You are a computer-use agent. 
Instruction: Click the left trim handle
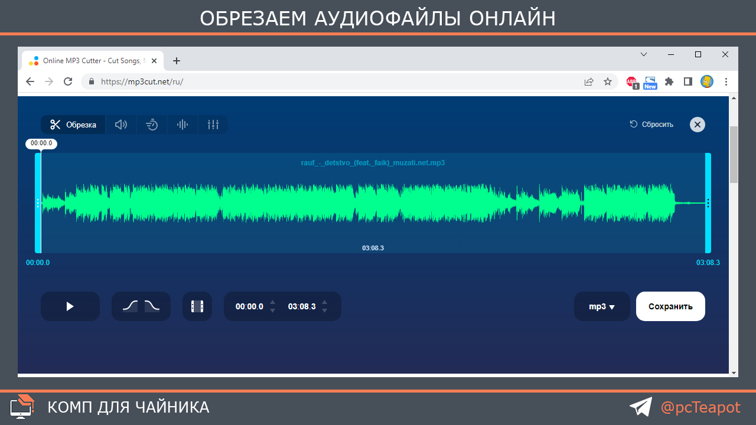point(38,203)
